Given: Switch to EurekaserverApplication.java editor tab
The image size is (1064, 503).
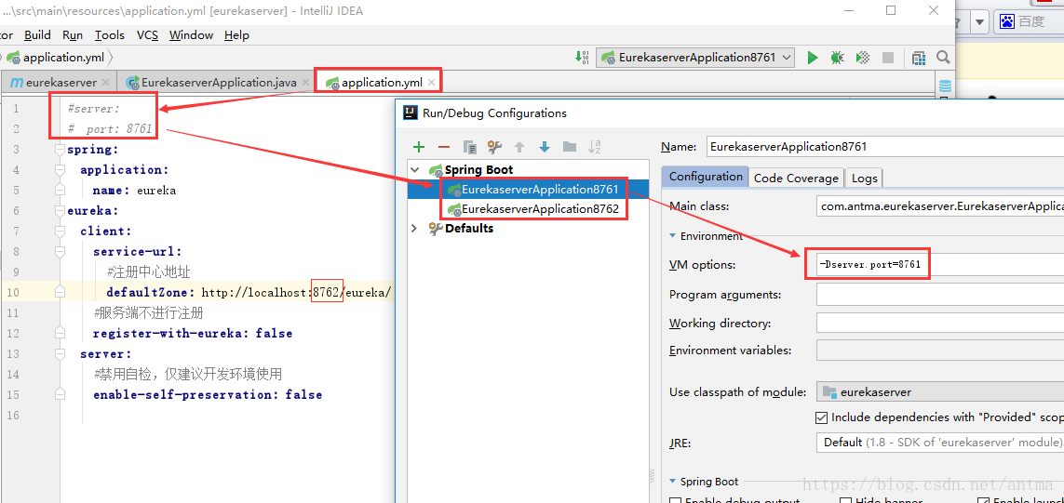Looking at the screenshot, I should tap(219, 82).
